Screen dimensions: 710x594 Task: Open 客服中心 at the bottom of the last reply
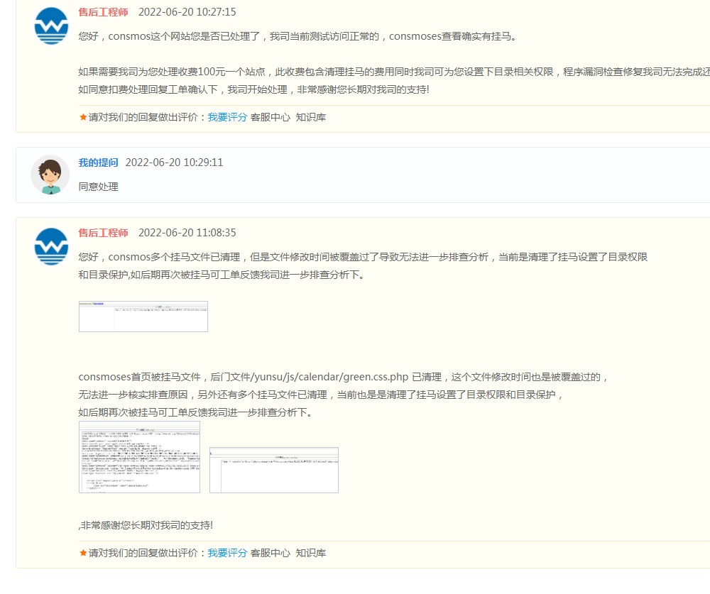(x=270, y=553)
